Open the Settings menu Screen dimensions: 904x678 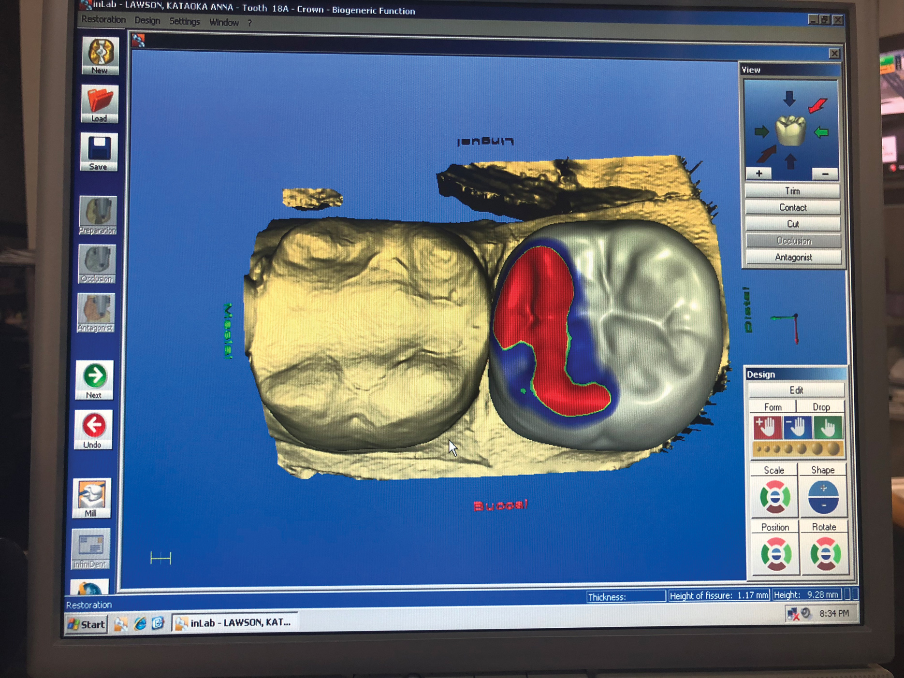tap(184, 22)
